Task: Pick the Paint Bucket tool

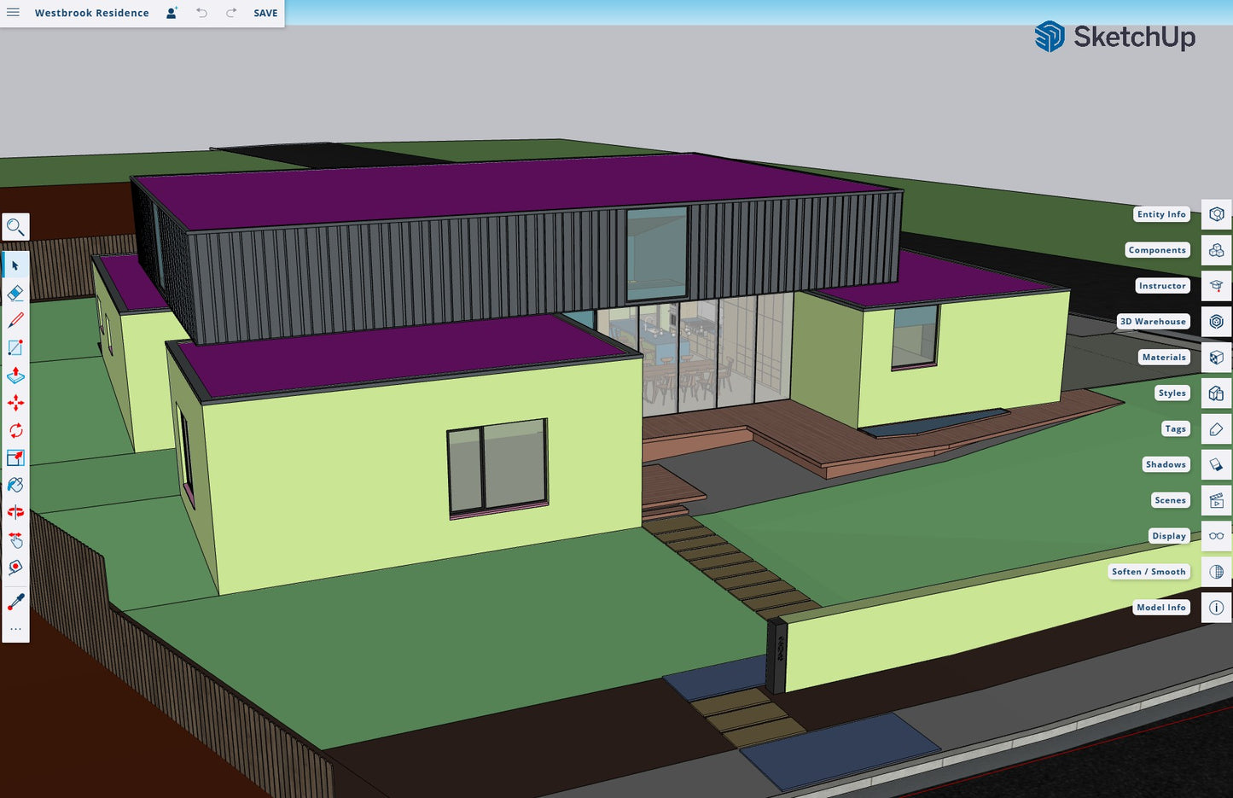Action: point(15,485)
